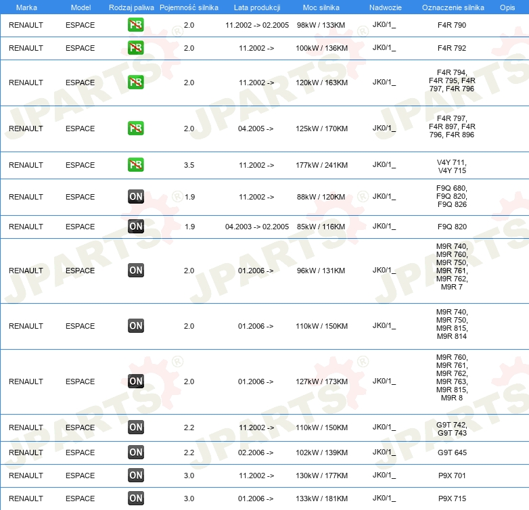
Task: Click ON diesel icon in M9R 814 row
Action: click(x=135, y=325)
